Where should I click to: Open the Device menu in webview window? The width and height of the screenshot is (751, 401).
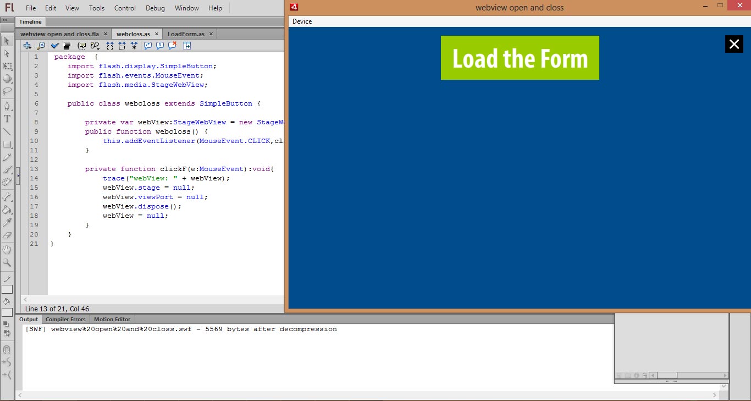coord(302,21)
